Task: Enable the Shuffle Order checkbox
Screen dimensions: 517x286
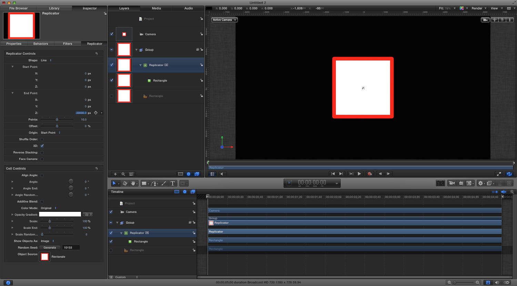Action: [x=42, y=139]
